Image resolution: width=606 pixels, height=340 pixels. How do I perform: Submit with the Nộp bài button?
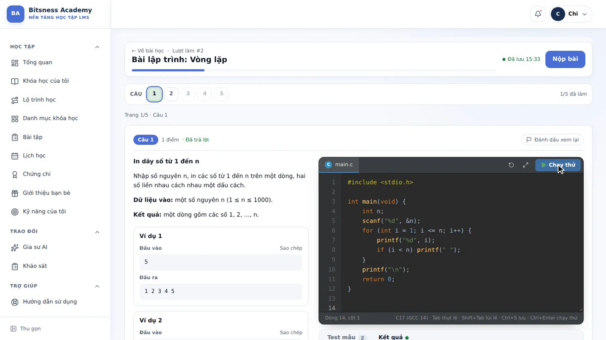[565, 59]
